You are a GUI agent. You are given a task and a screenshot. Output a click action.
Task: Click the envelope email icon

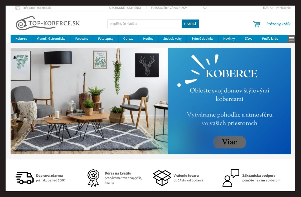[x=18, y=8]
